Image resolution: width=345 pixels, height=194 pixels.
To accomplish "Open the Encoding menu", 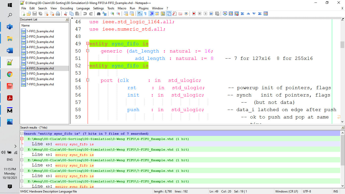I will point(67,8).
